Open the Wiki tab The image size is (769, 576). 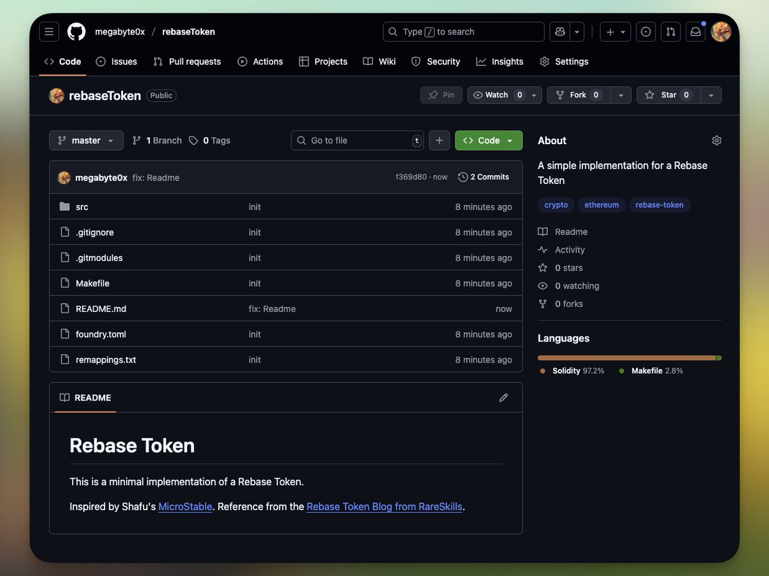click(x=379, y=62)
